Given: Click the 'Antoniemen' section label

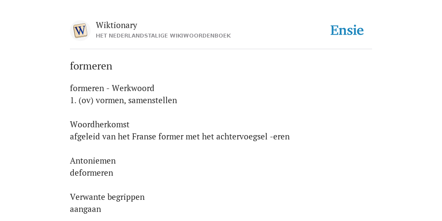Looking at the screenshot, I should (x=93, y=161).
